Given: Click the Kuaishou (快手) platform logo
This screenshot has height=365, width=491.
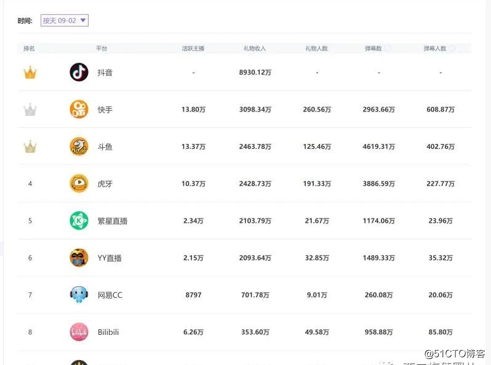Looking at the screenshot, I should (79, 110).
